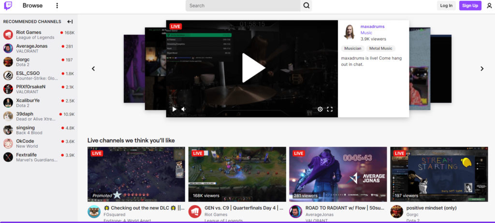Screen dimensions: 495x223
Task: Open the three-dot more options menu
Action: tap(57, 6)
